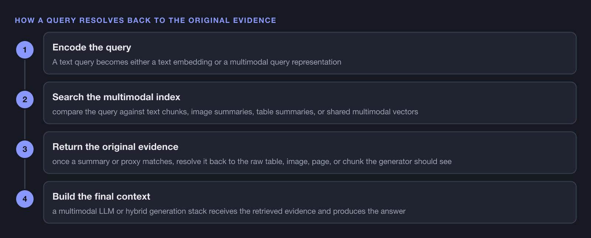Select the 'Return the original evidence' title
Screen dimensions: 591x238
click(x=115, y=147)
